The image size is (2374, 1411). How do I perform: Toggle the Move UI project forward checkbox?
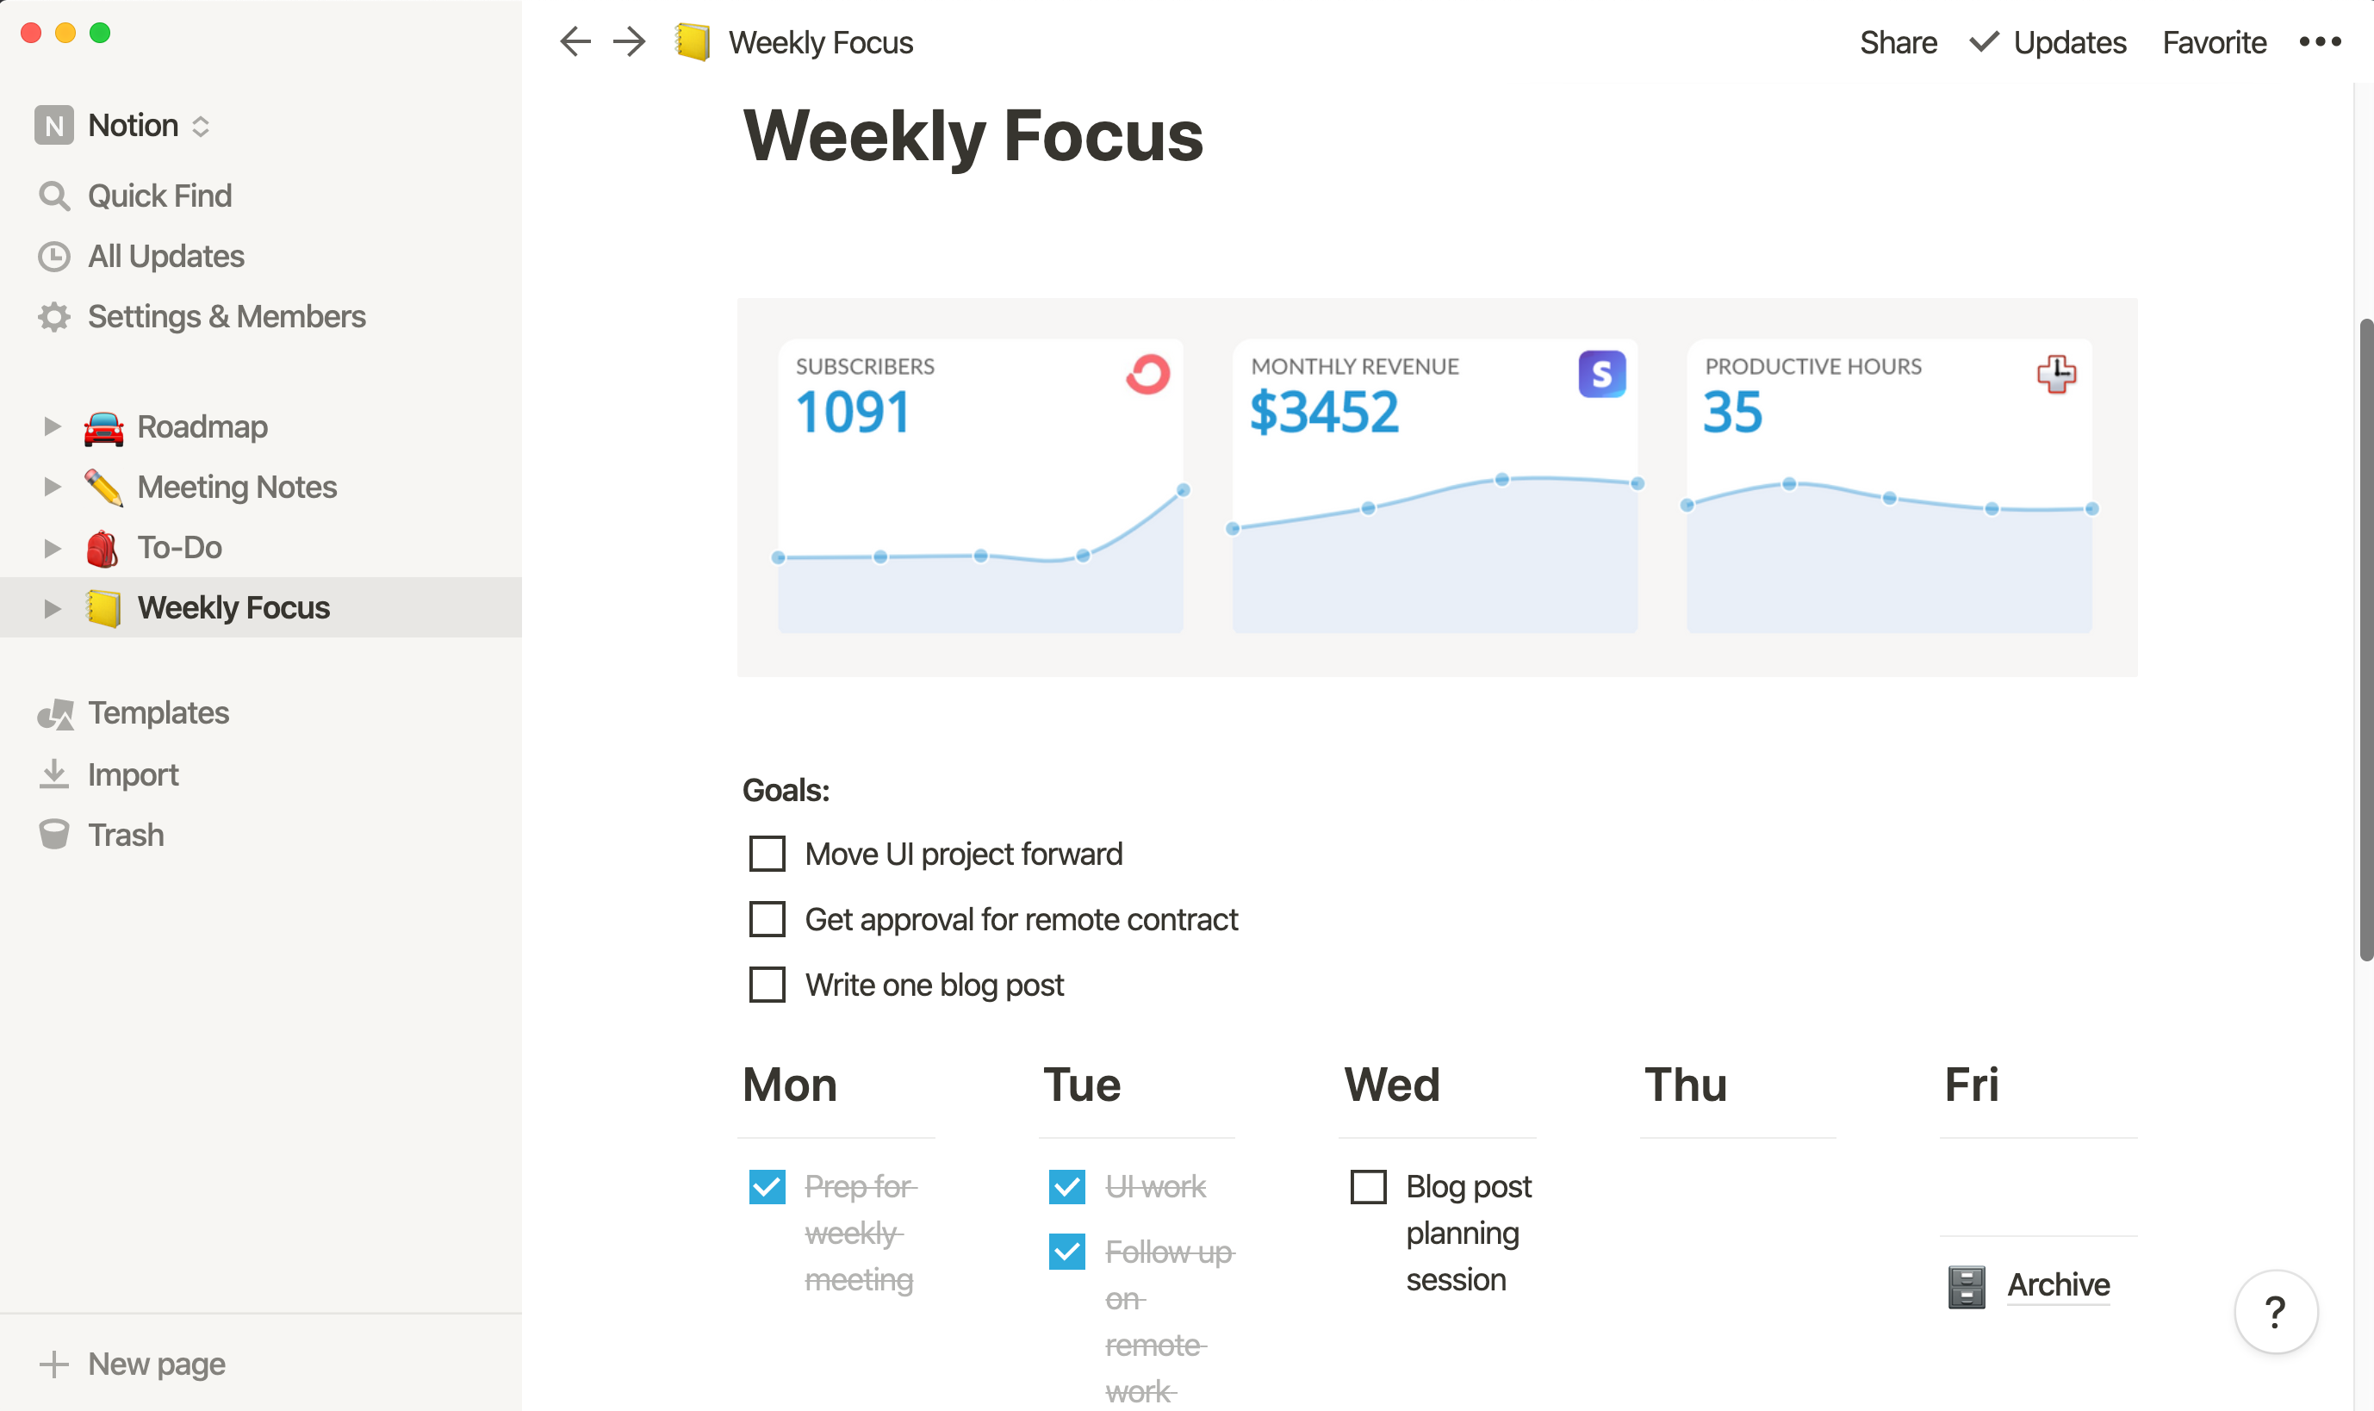(766, 854)
